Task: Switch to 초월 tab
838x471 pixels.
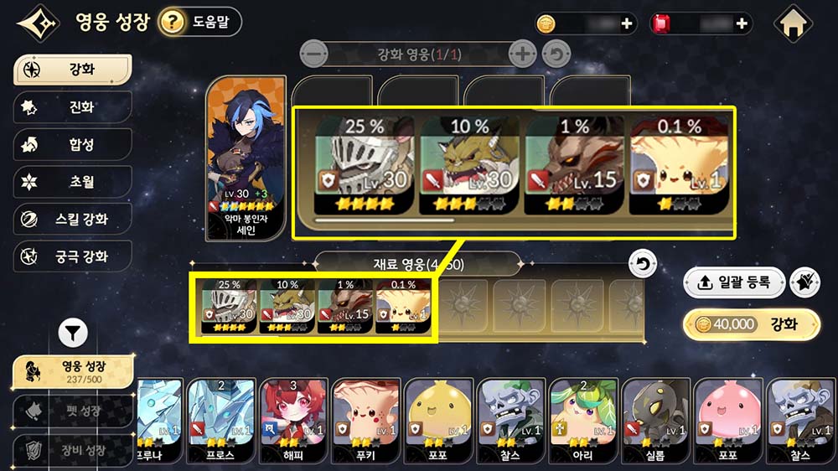Action: (73, 182)
